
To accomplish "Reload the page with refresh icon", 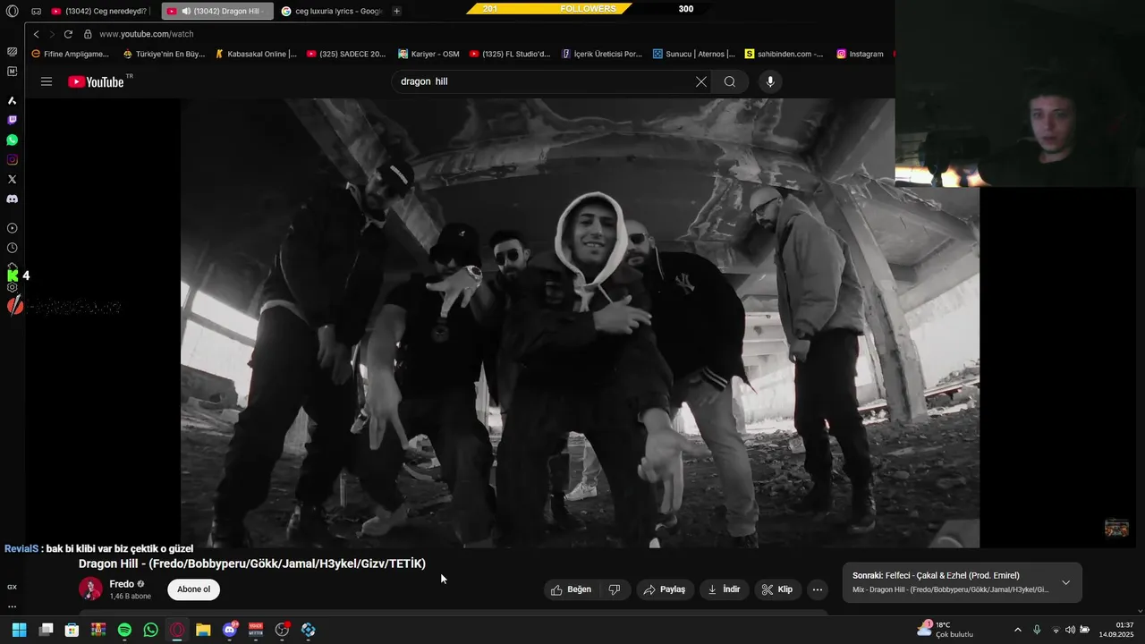I will 68,34.
